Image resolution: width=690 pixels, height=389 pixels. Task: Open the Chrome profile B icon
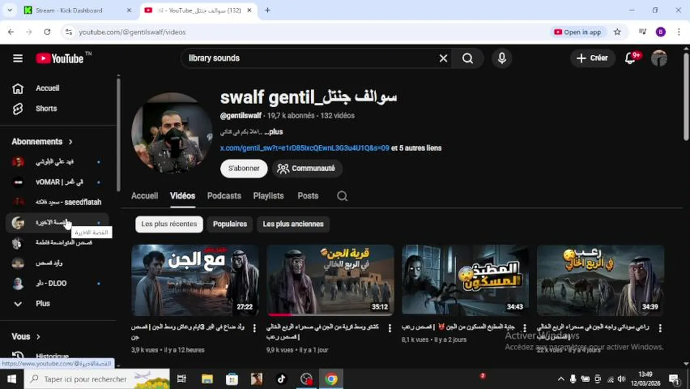(x=660, y=32)
